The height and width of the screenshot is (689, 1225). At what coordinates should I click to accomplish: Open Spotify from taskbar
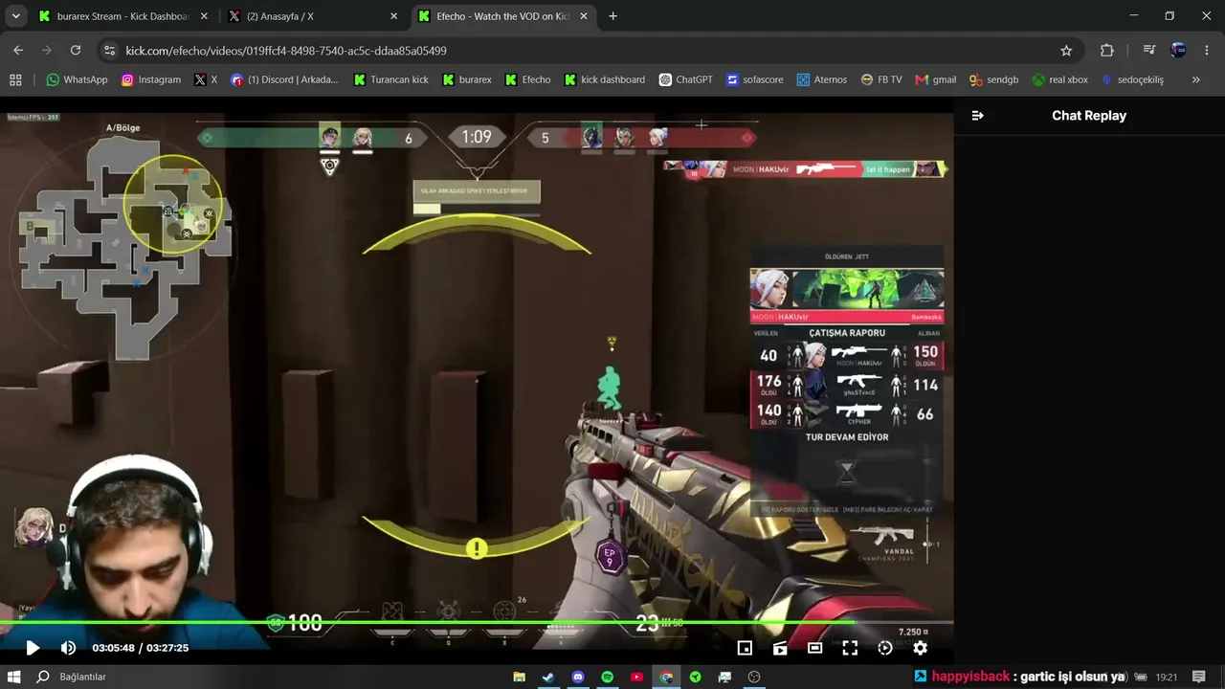point(607,677)
